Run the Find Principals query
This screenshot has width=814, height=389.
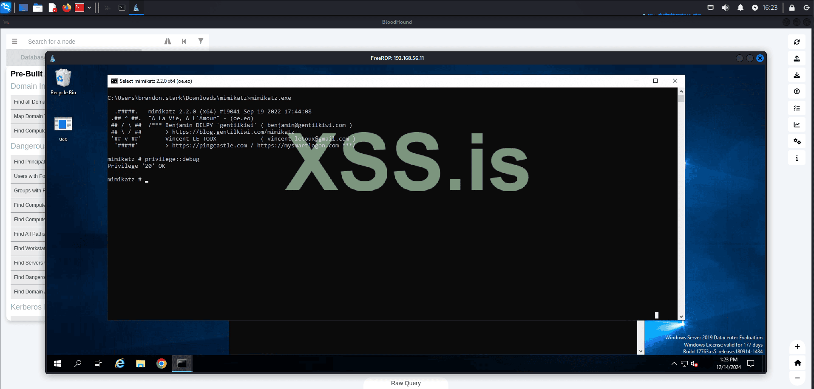28,162
